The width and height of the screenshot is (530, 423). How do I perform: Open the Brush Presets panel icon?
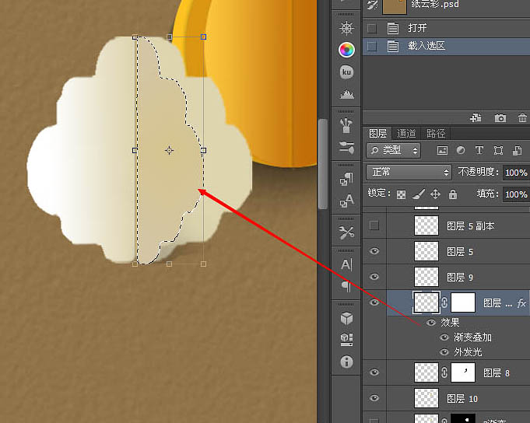click(x=346, y=125)
